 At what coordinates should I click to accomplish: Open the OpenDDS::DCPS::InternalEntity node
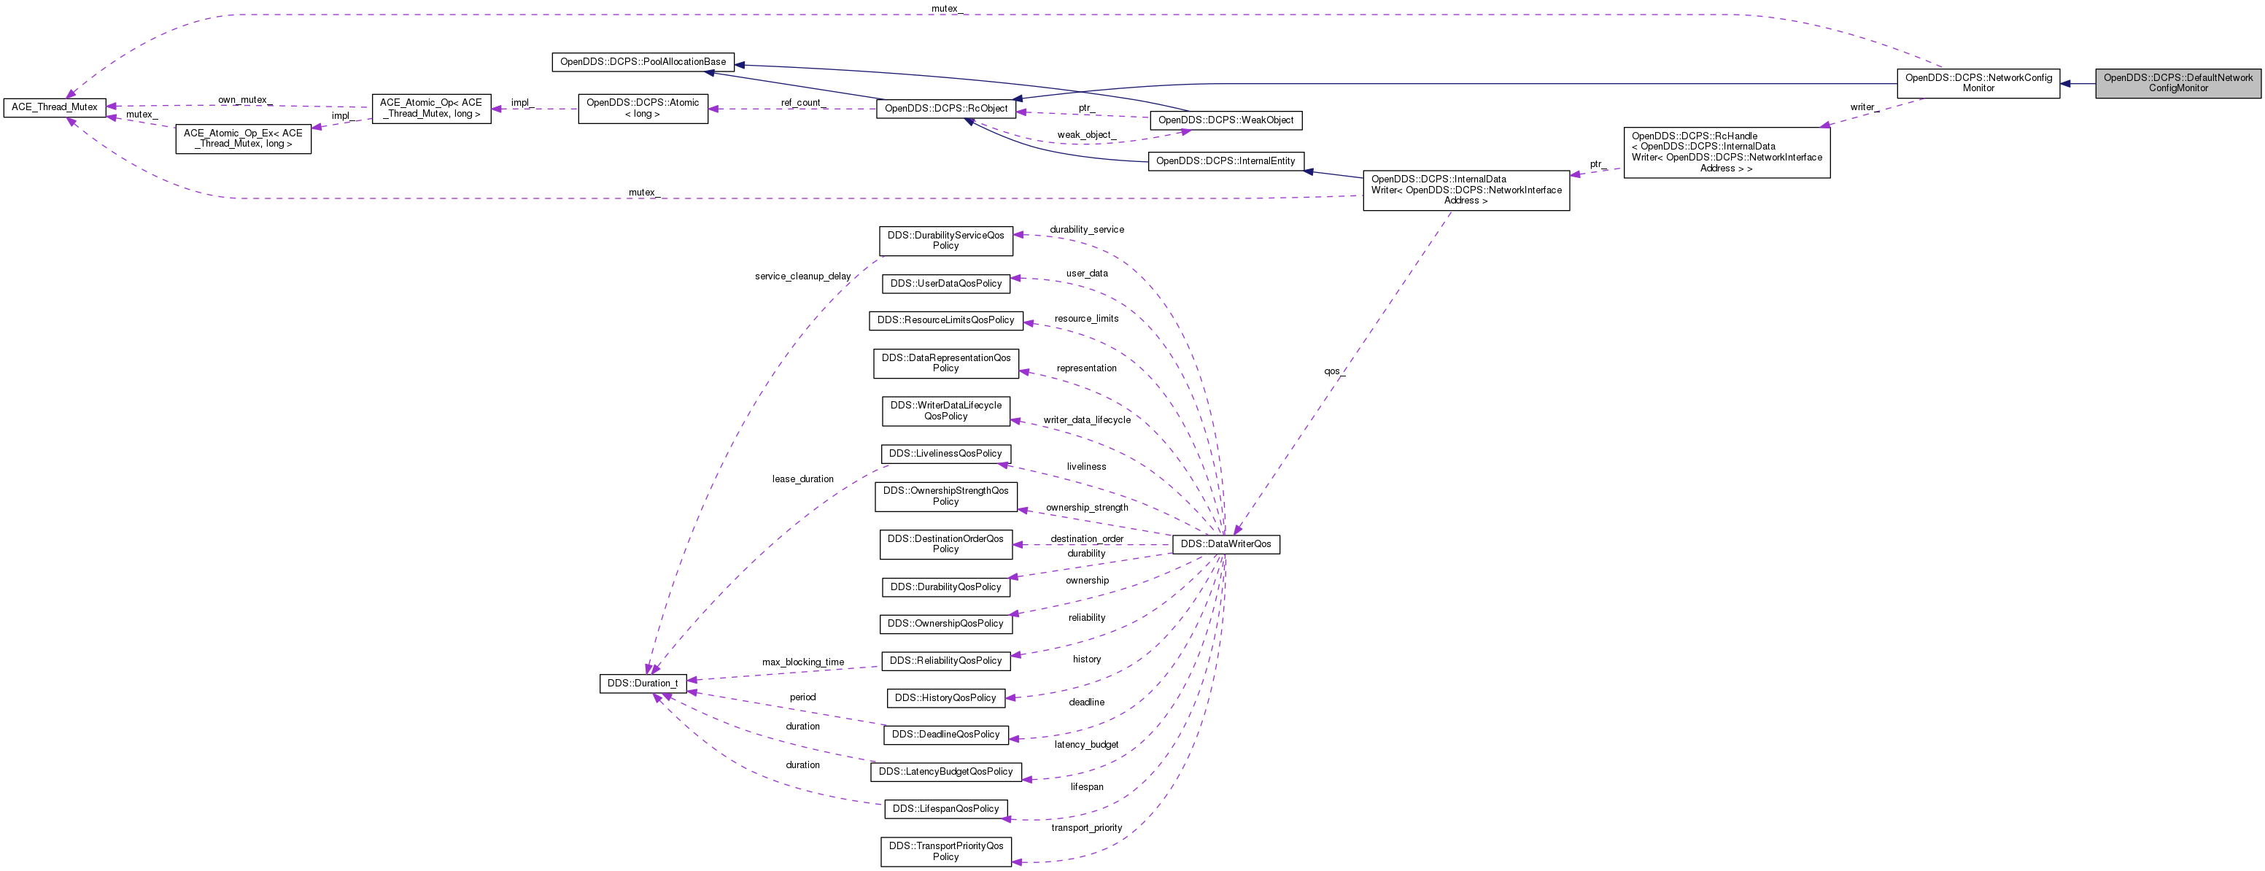tap(1226, 162)
